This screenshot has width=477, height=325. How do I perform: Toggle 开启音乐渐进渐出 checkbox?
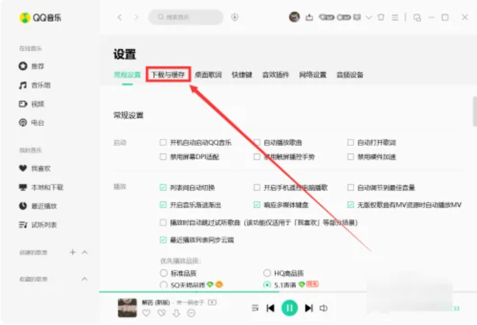[x=163, y=205]
